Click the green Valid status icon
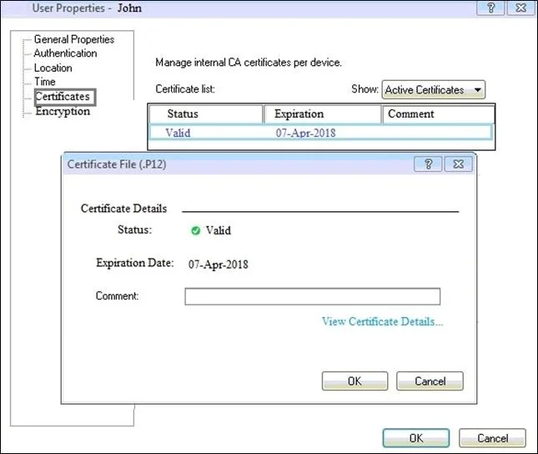This screenshot has width=538, height=454. tap(195, 230)
